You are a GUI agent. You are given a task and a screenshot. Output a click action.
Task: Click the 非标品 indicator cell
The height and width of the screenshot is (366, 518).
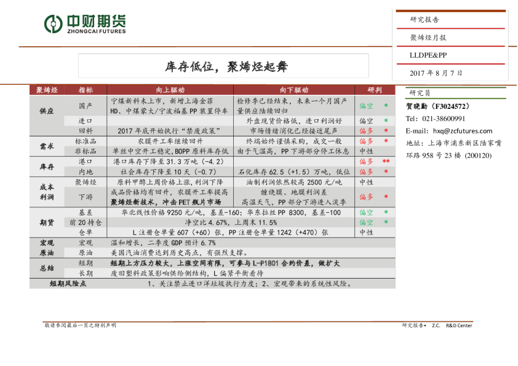pos(86,151)
